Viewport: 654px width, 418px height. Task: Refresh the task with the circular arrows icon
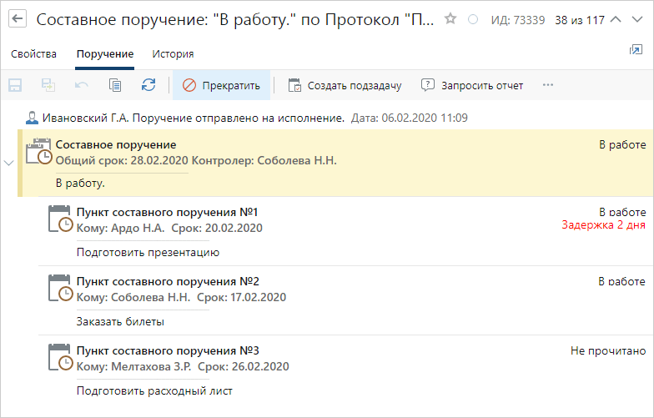pyautogui.click(x=148, y=85)
